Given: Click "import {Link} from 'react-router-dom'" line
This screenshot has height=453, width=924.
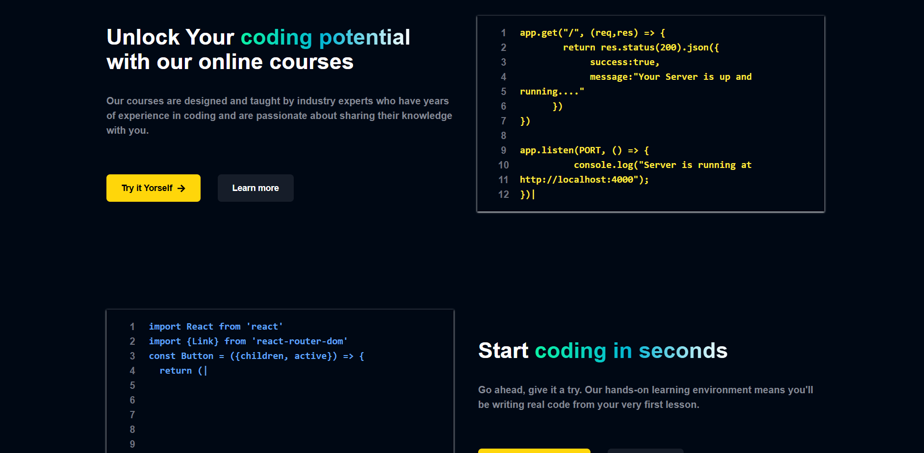Looking at the screenshot, I should 248,341.
